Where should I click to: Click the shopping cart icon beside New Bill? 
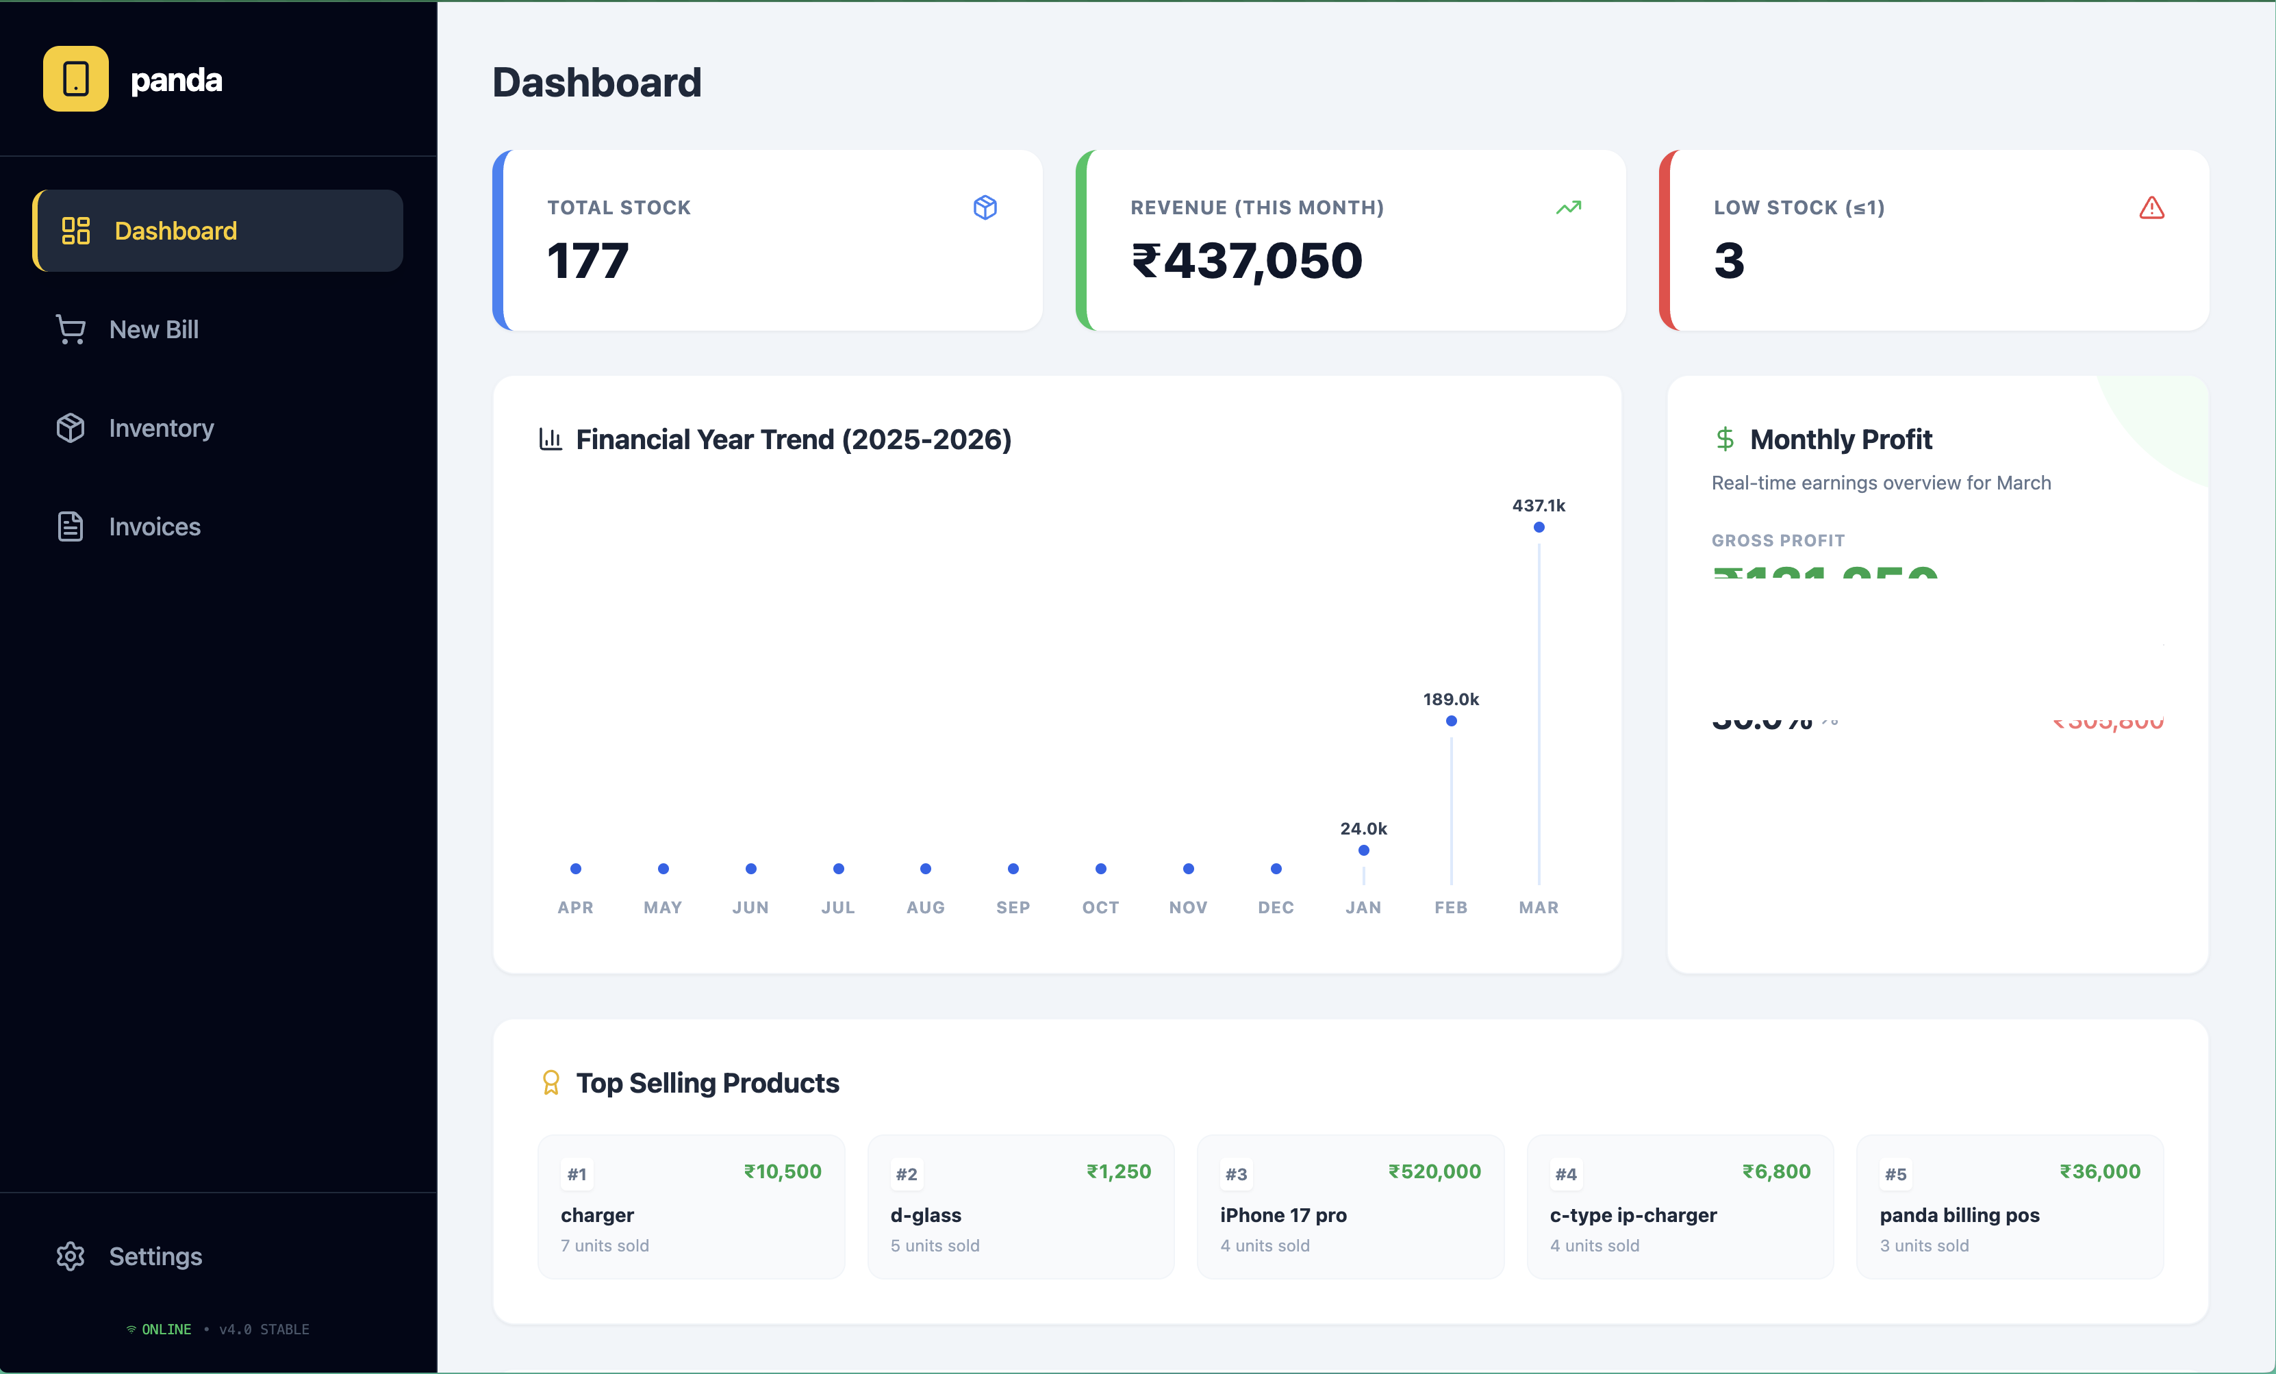pos(71,330)
